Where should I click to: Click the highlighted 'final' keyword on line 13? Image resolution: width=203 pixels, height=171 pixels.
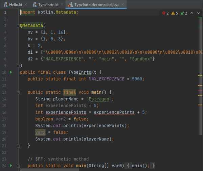coord(70,92)
